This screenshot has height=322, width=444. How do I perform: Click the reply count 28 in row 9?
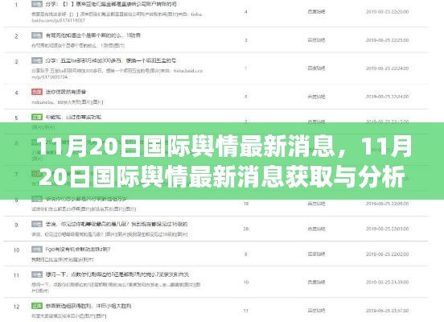(246, 229)
